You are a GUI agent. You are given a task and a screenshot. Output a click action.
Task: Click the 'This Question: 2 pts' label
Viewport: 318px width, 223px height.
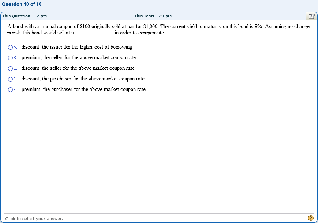(x=25, y=16)
